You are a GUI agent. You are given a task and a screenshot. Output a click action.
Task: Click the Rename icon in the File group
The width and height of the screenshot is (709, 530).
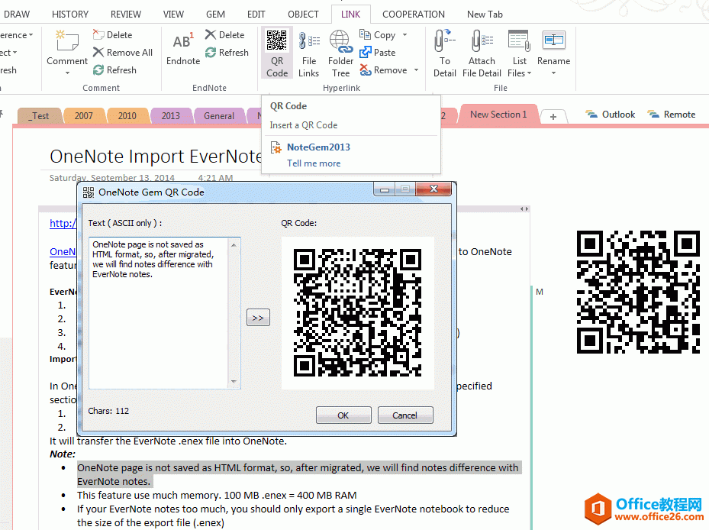coord(553,42)
